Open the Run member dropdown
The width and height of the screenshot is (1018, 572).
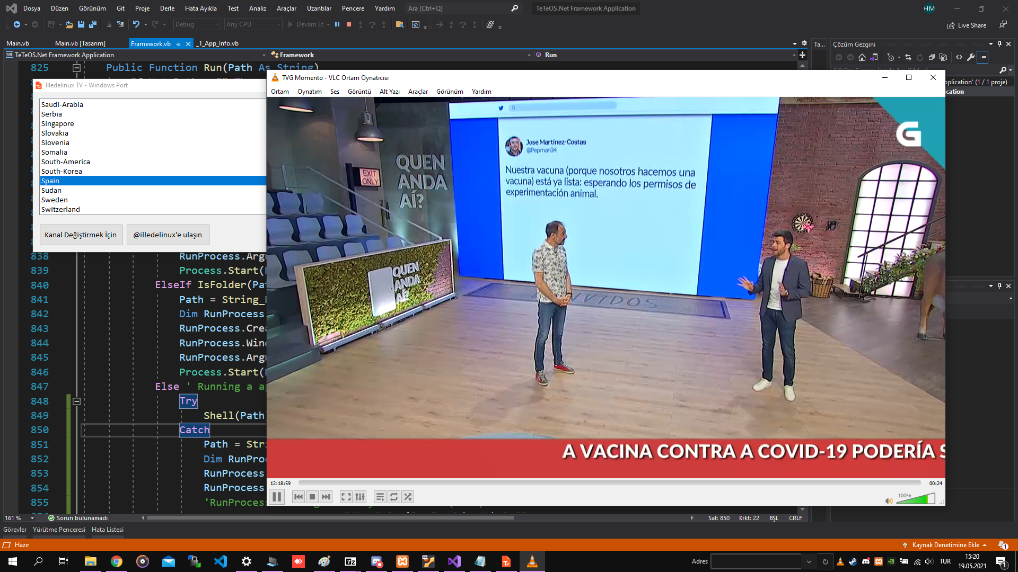[665, 55]
